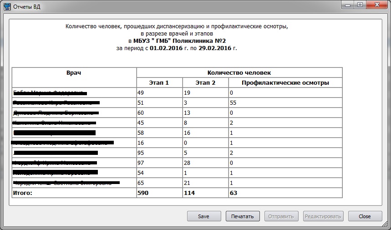Select the total cell showing 590
Screen dimensions: 391x230
(x=144, y=193)
